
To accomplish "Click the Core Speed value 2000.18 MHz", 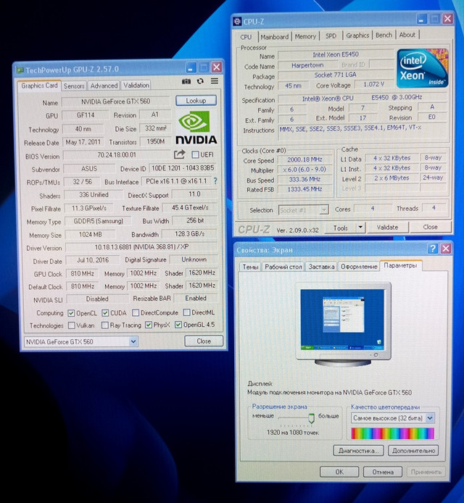I will pos(304,159).
